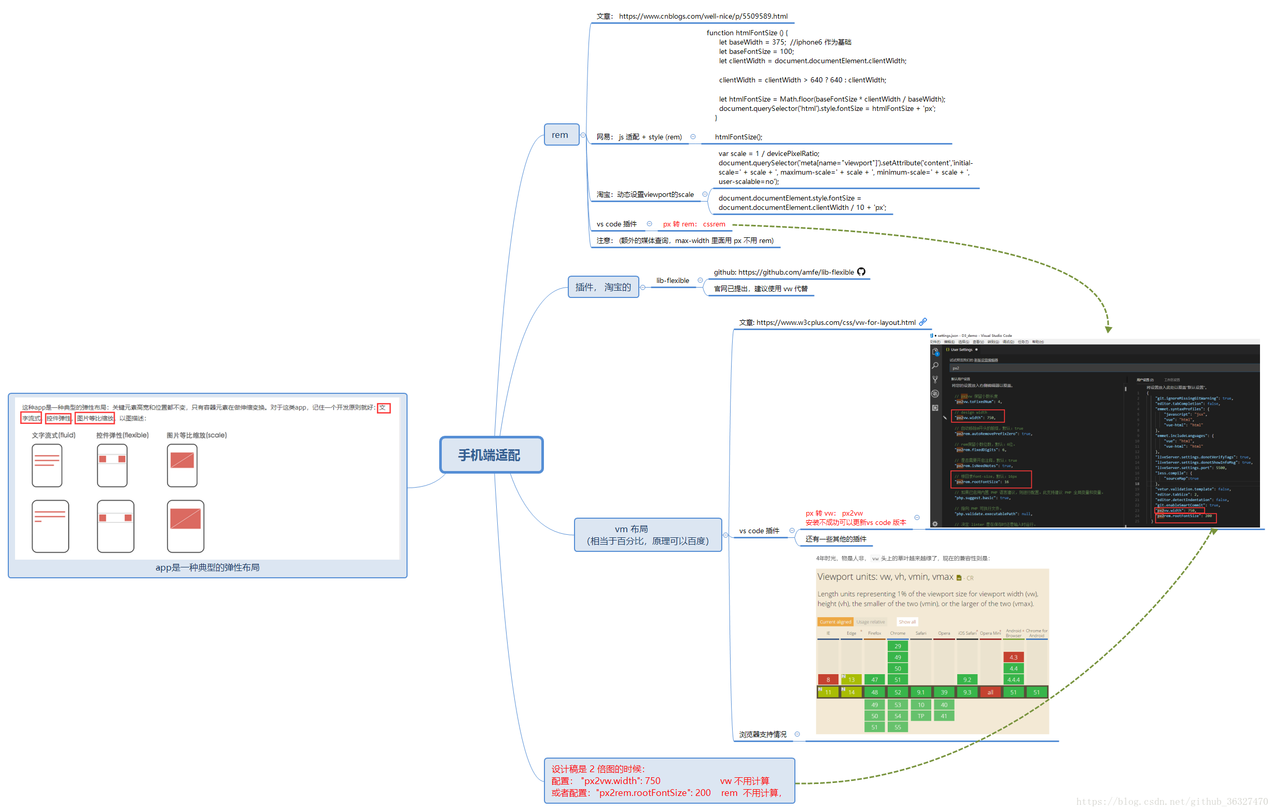Click 还有一些其他的插件 subtopic
The width and height of the screenshot is (1274, 812).
pyautogui.click(x=836, y=539)
